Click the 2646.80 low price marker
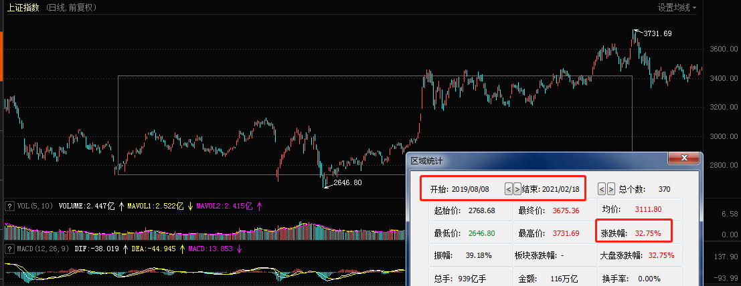Screen dimensions: 741x286 click(347, 182)
